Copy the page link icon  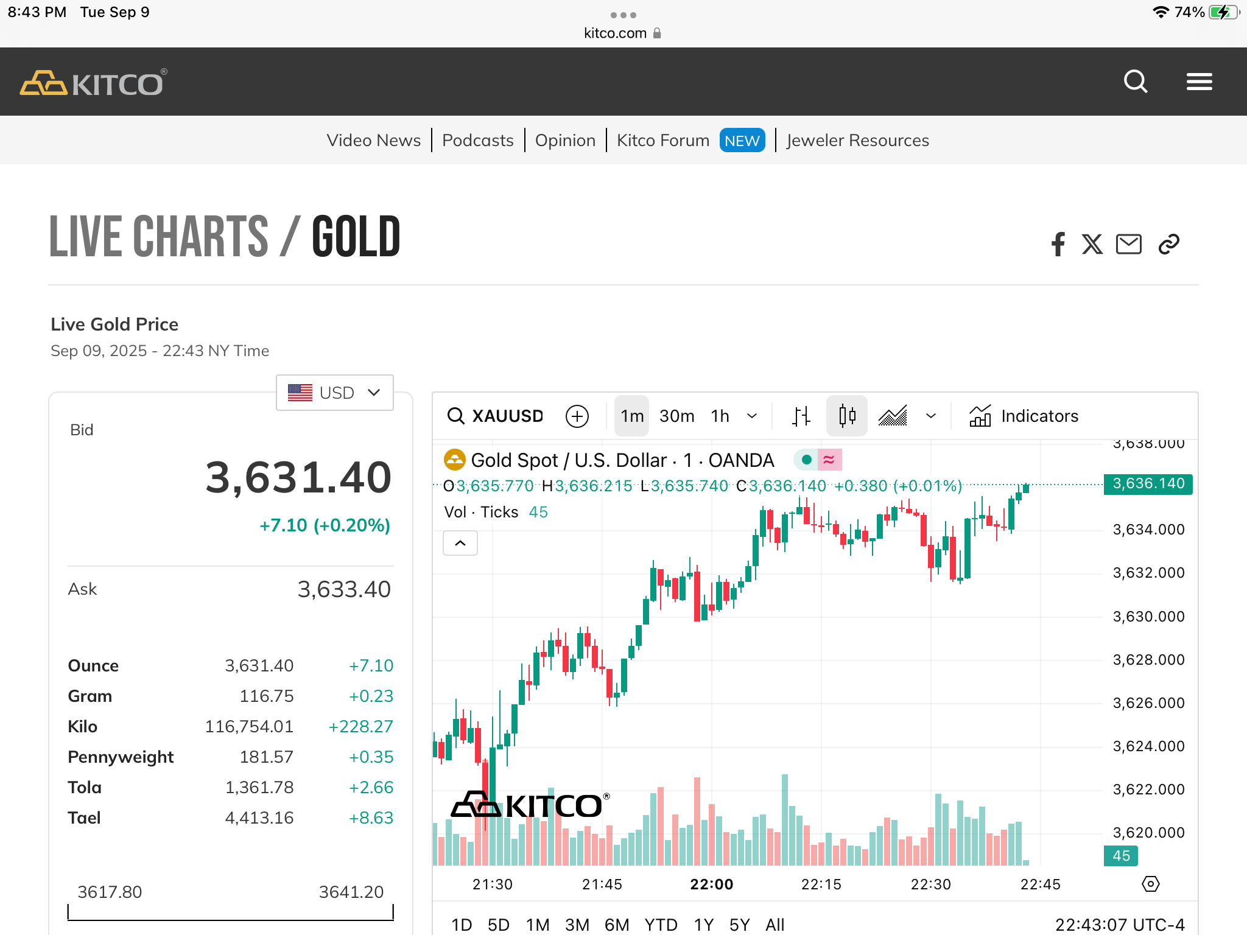pos(1169,244)
